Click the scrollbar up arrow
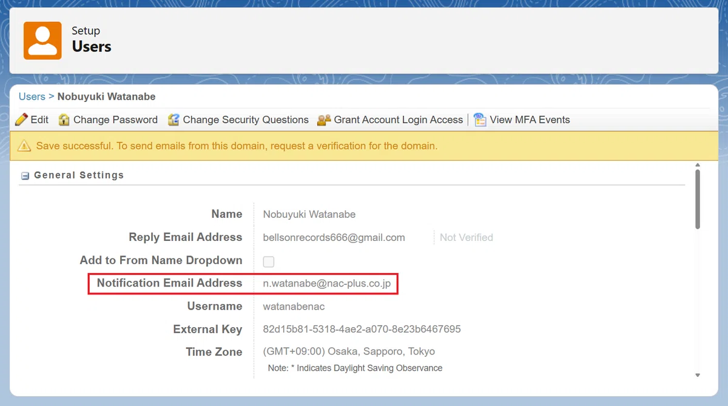This screenshot has height=406, width=728. [x=698, y=164]
